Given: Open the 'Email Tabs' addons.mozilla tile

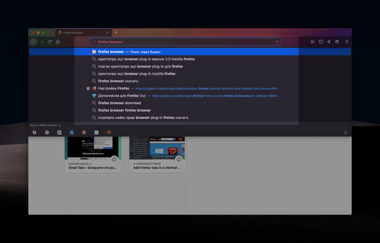Looking at the screenshot, I should [93, 154].
